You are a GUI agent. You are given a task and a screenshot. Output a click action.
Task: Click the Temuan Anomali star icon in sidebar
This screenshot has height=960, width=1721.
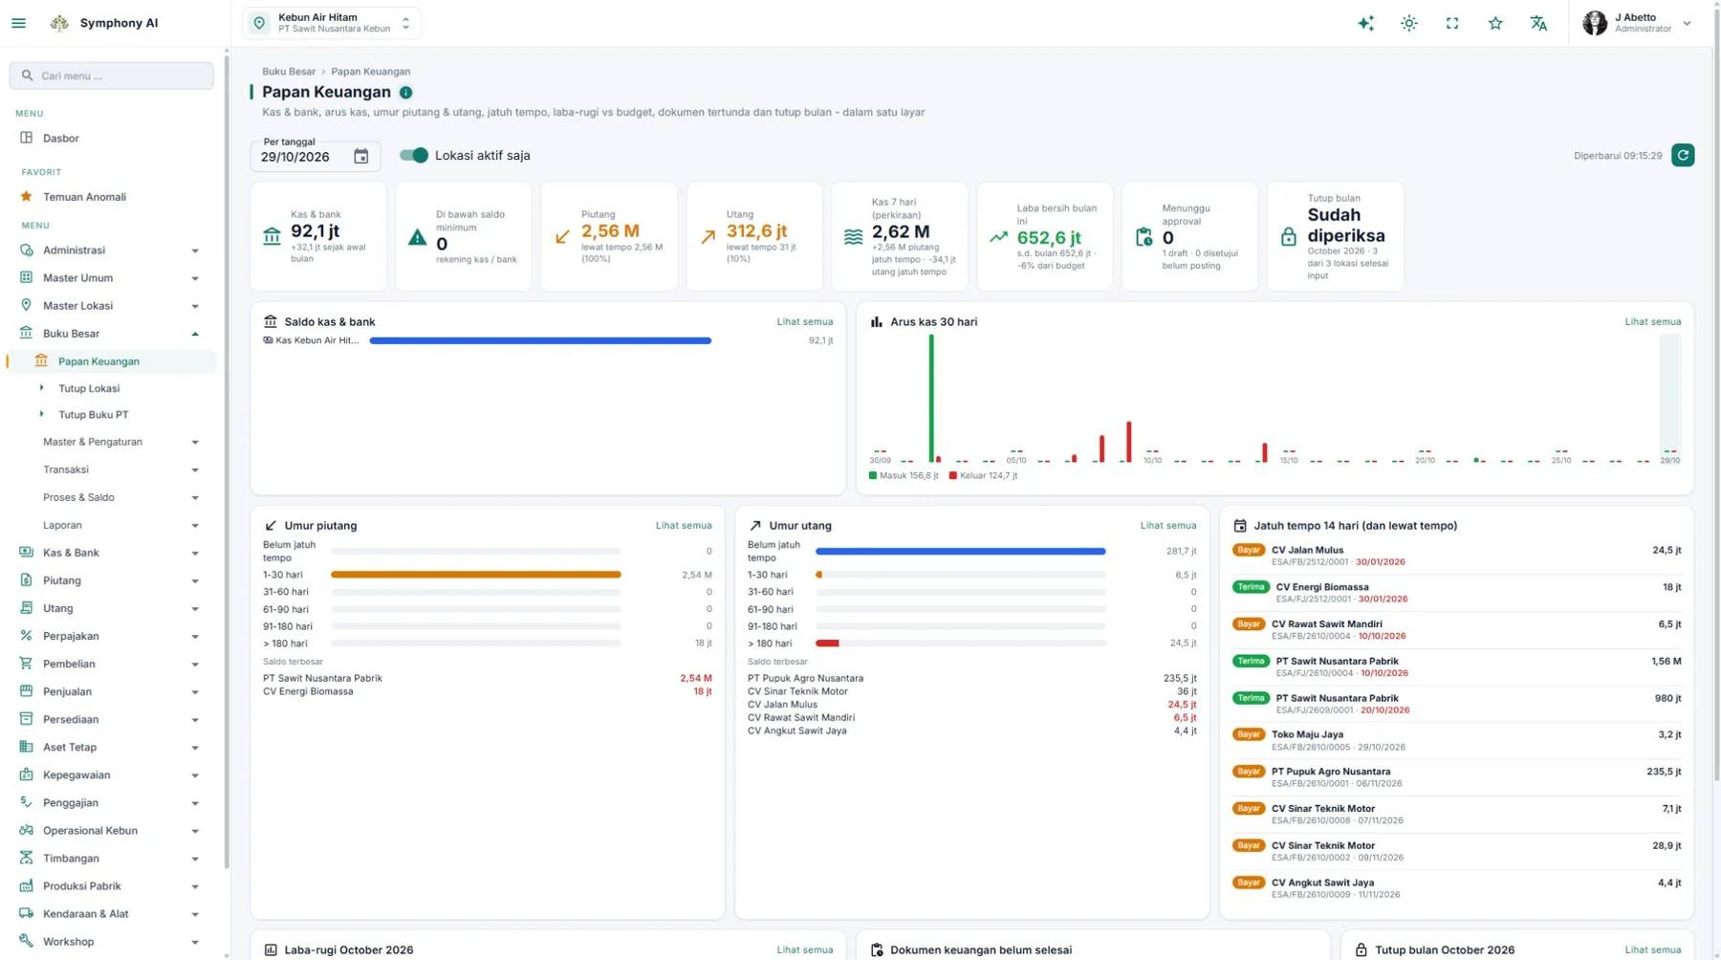(26, 197)
